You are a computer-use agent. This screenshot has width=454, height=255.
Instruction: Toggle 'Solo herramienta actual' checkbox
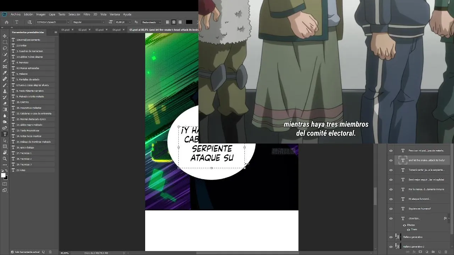click(12, 252)
